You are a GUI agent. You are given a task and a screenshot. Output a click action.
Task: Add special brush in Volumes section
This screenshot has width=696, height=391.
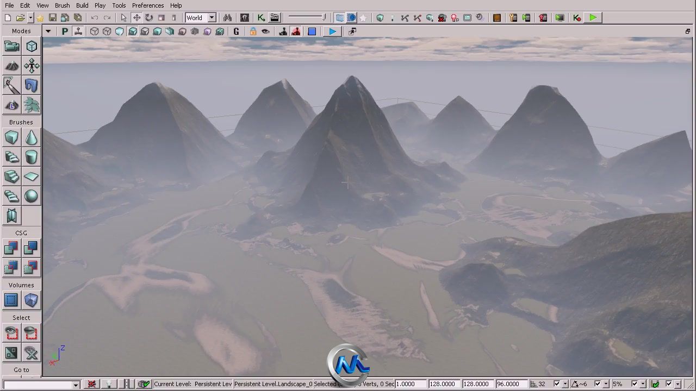(11, 301)
